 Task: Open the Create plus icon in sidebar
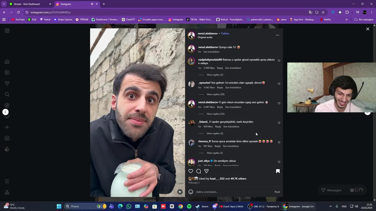(x=7, y=127)
